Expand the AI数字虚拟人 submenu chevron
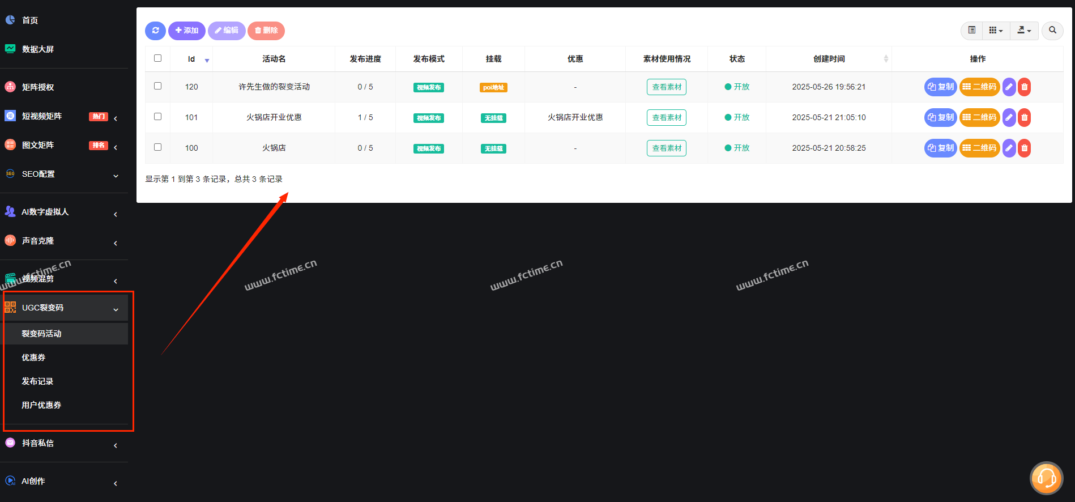 [x=116, y=214]
